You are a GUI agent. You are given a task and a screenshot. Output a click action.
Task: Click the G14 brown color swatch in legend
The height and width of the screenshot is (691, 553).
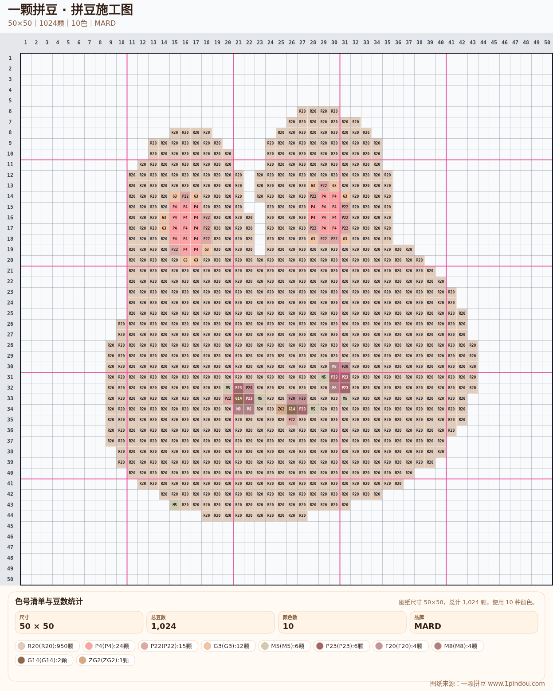click(x=21, y=660)
